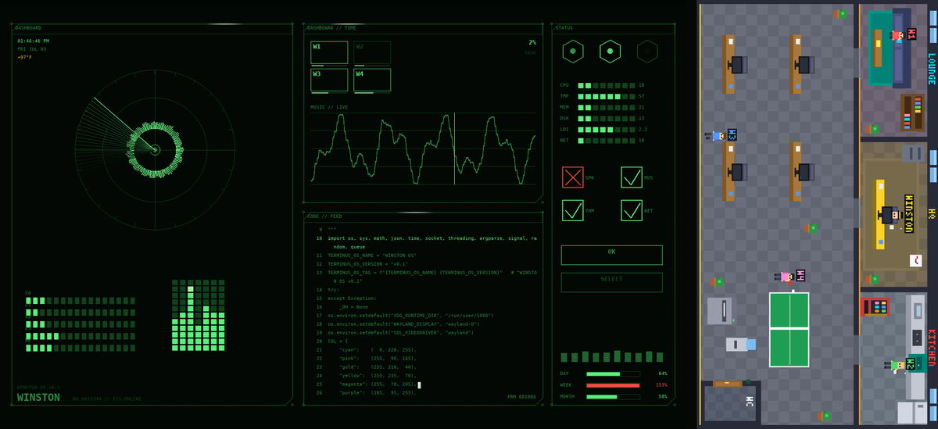Click the gray filing cabinet in HQ
Image resolution: width=938 pixels, height=429 pixels.
click(x=911, y=152)
